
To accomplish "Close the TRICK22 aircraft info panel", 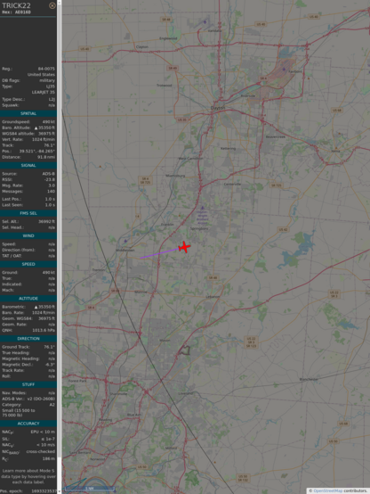I will tap(52, 5).
